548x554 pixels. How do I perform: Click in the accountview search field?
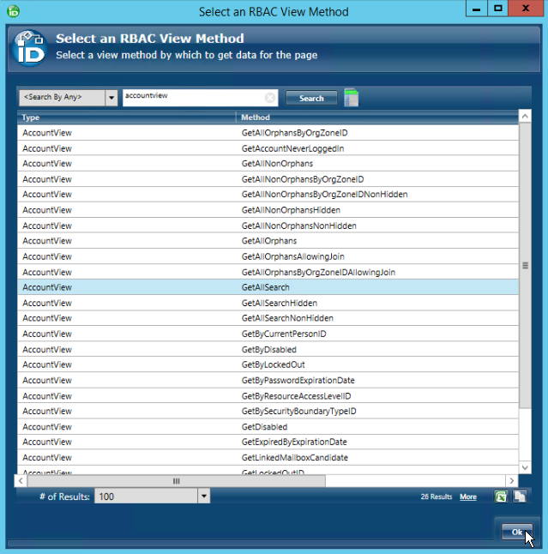(x=193, y=98)
